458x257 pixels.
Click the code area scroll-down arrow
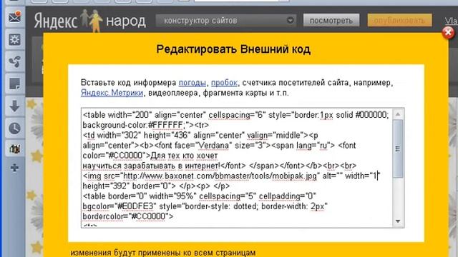398,221
